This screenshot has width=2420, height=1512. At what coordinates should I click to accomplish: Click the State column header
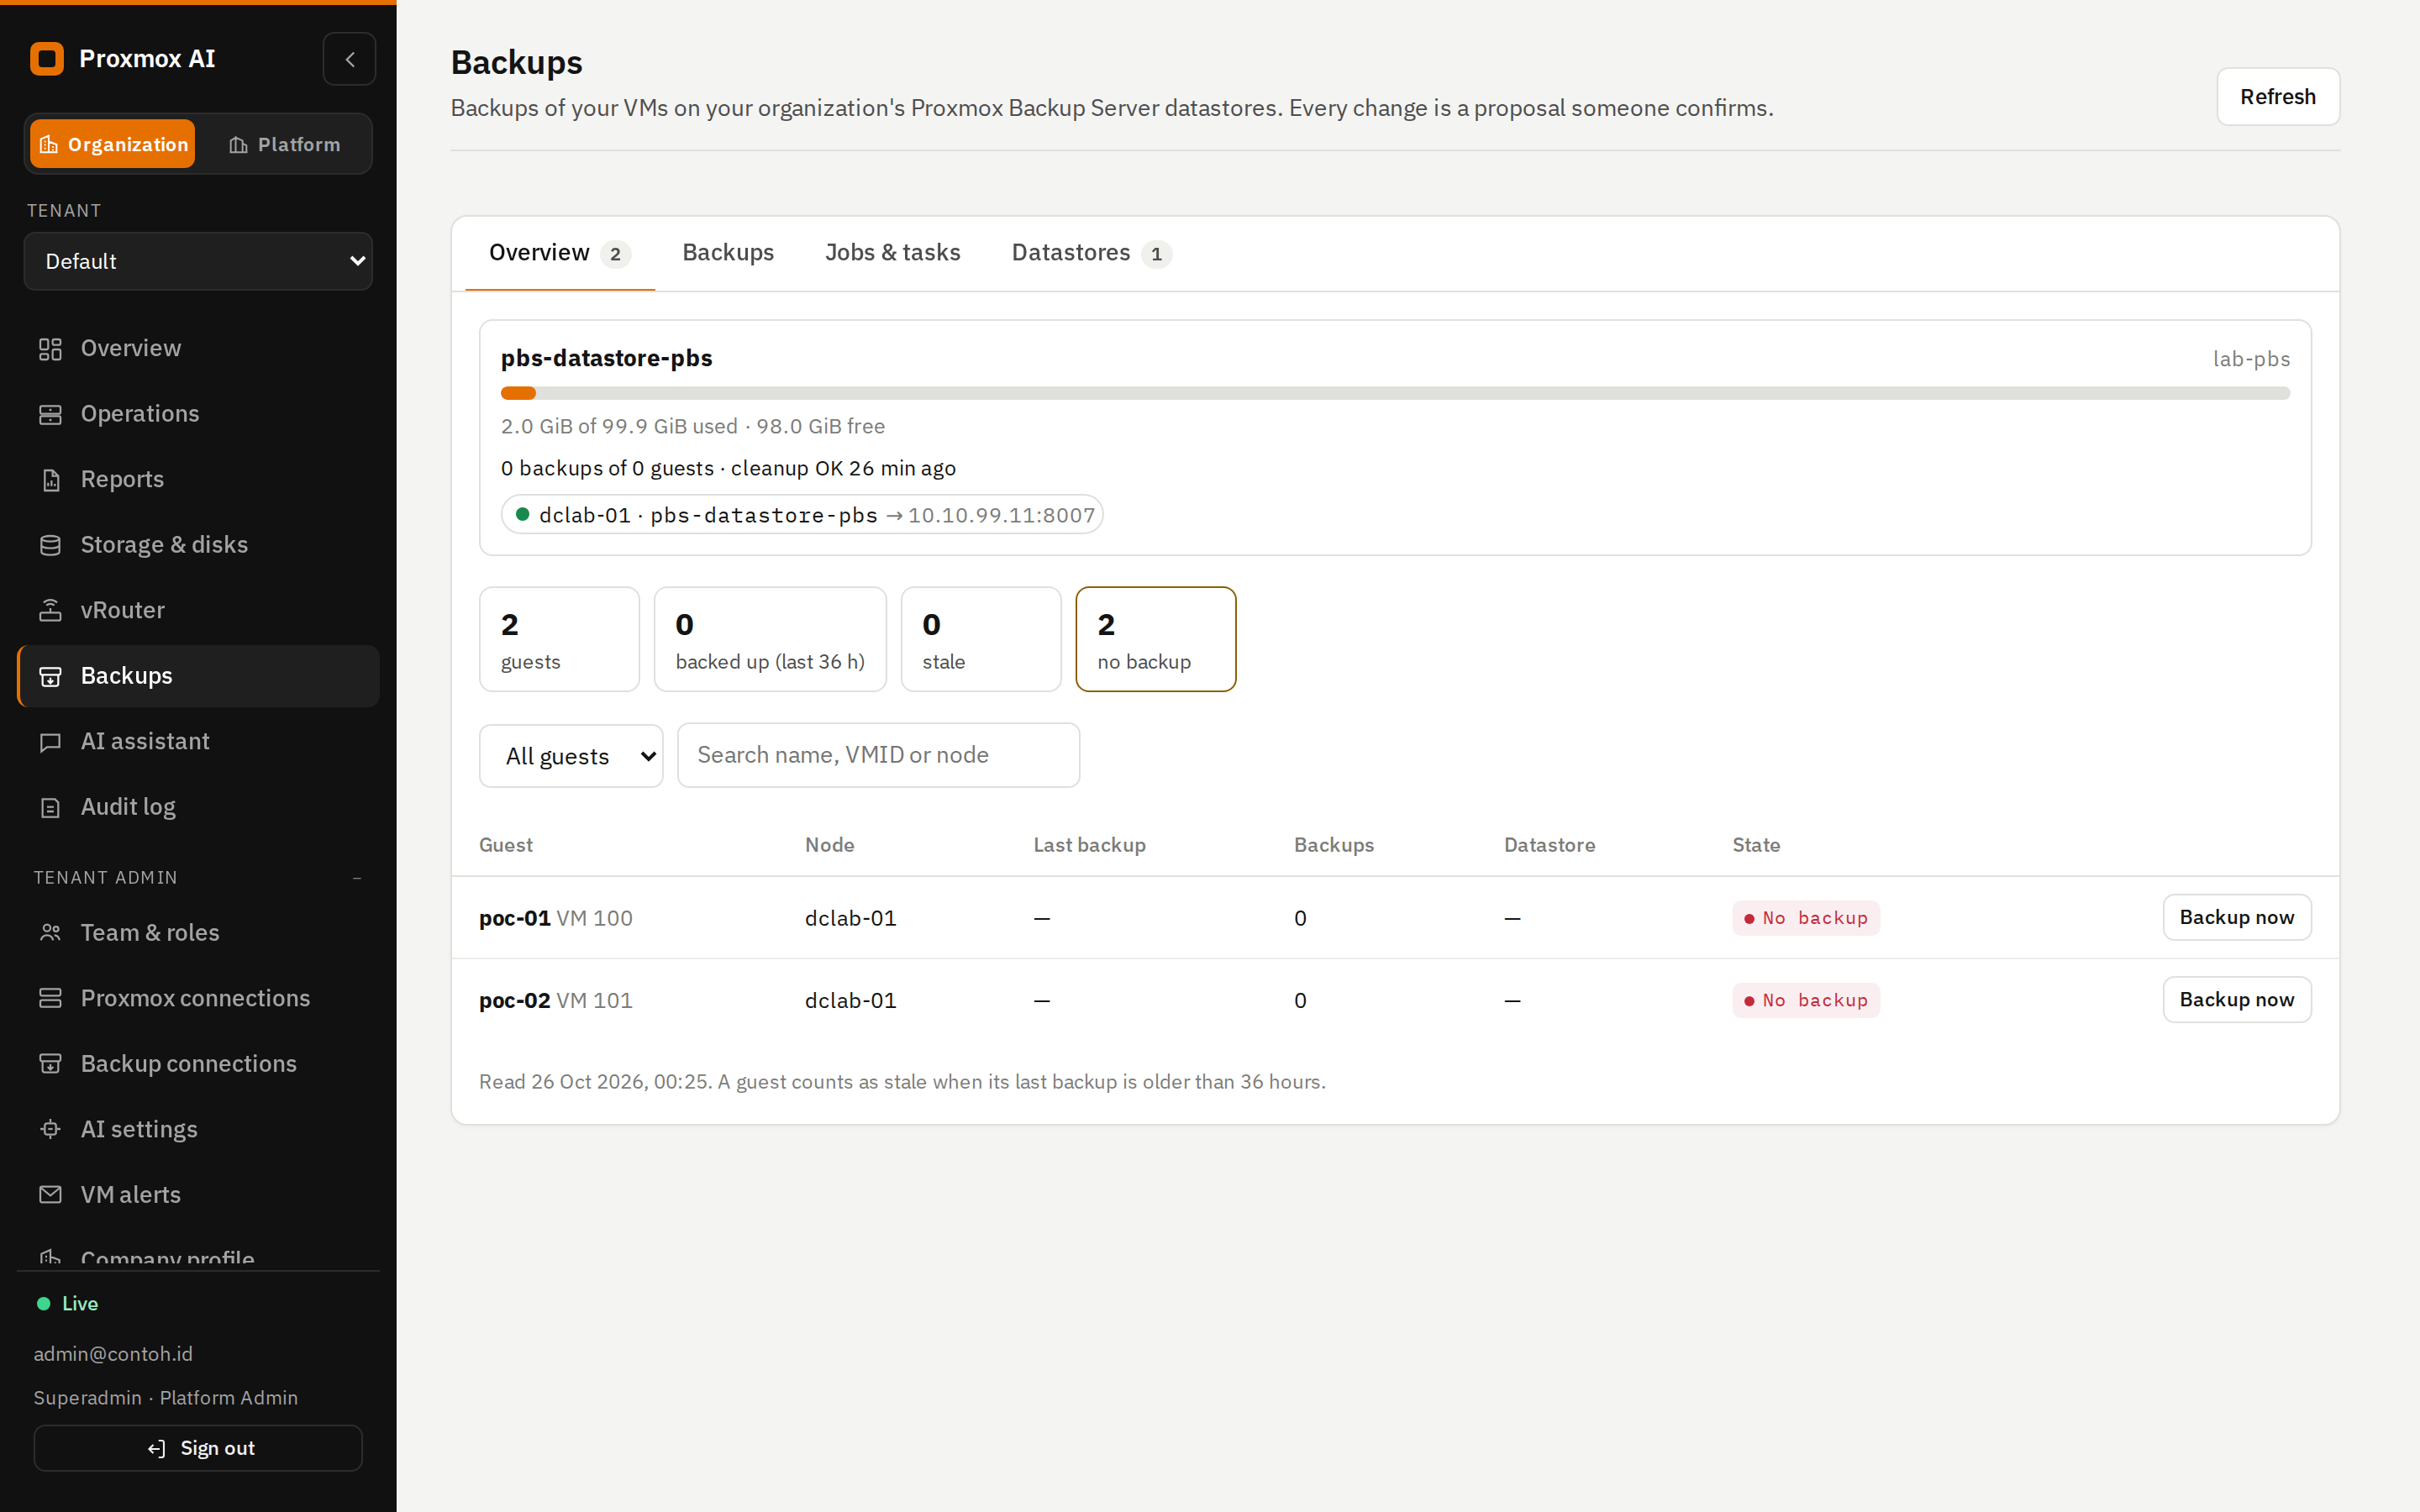pos(1756,845)
